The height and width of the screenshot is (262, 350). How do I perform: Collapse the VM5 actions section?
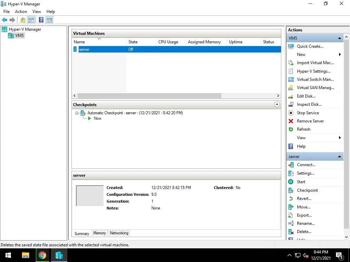(339, 38)
